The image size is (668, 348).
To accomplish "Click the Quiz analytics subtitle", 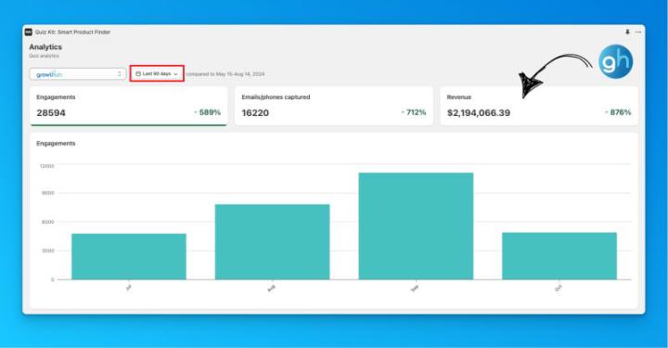I will [x=44, y=56].
